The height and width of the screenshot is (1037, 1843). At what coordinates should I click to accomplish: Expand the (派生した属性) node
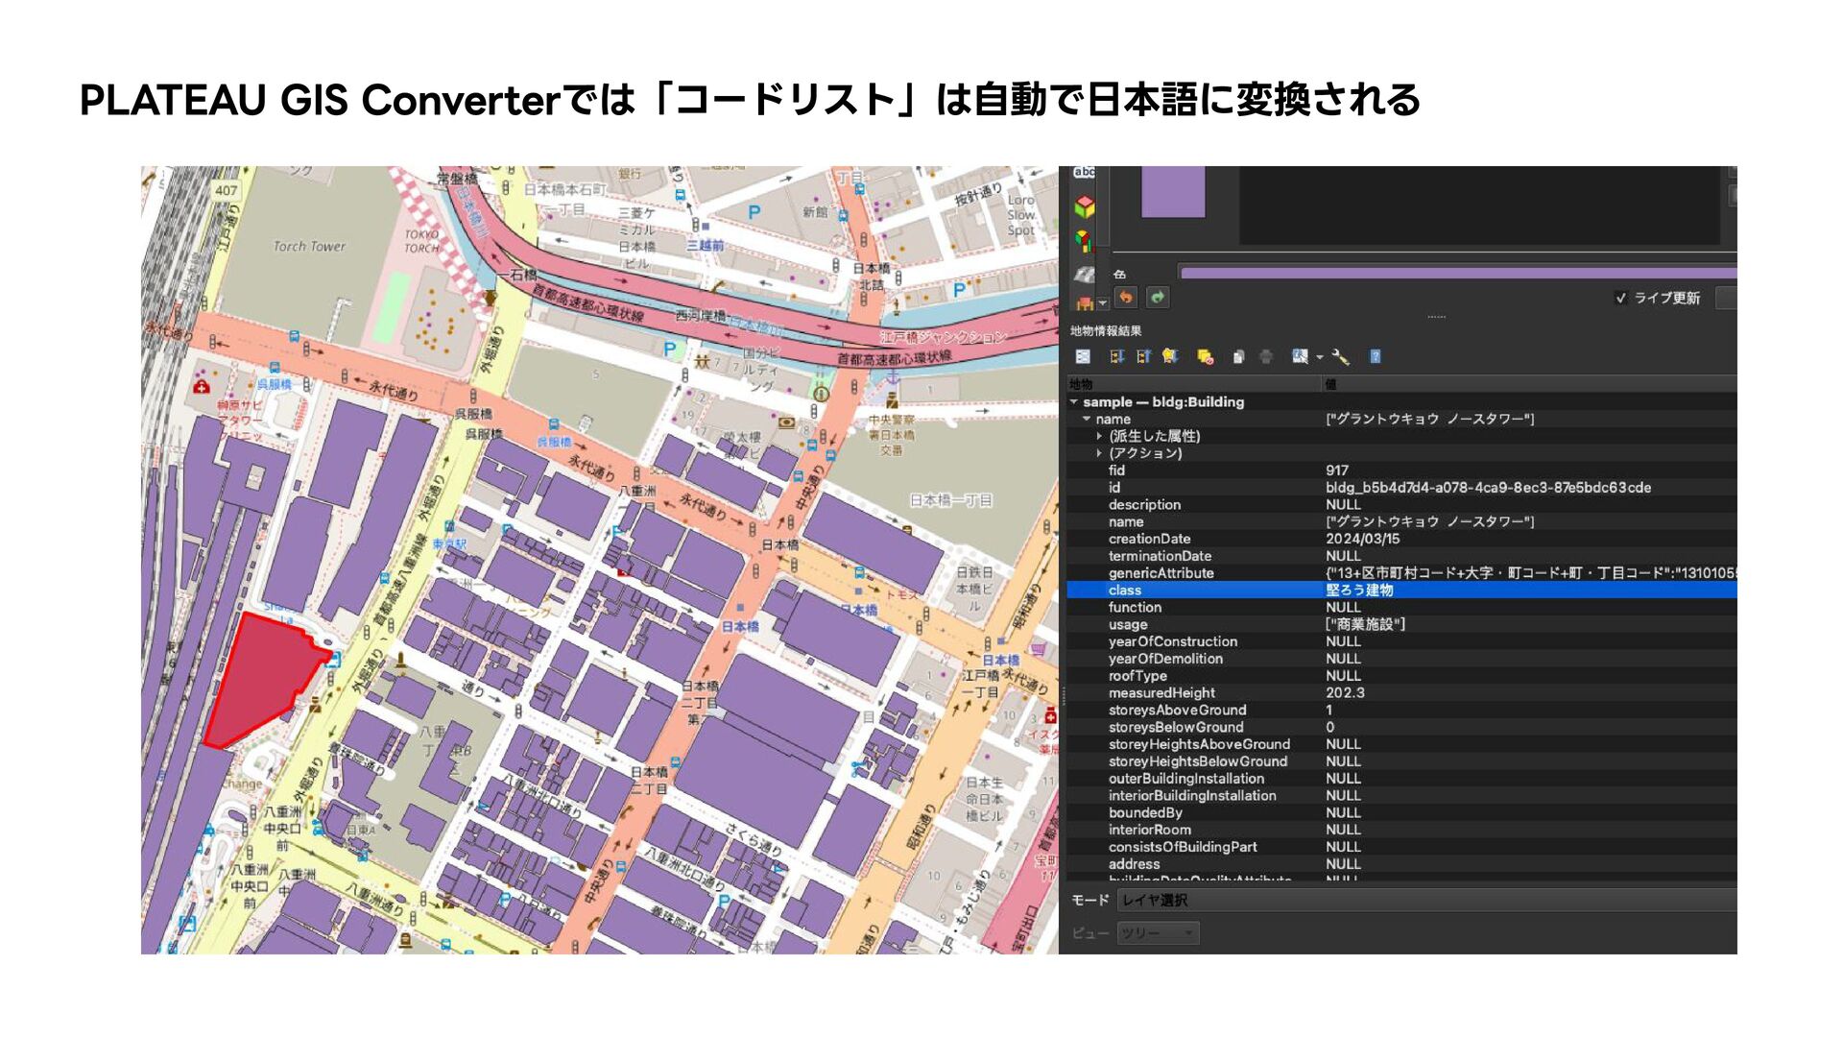[1099, 436]
